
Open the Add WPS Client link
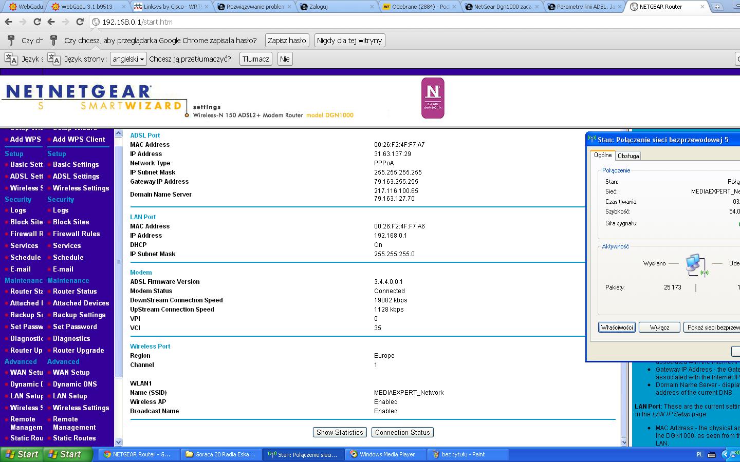coord(79,139)
